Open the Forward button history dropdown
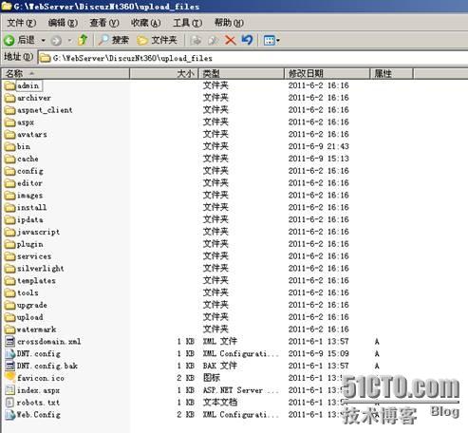The height and width of the screenshot is (433, 468). pyautogui.click(x=70, y=41)
